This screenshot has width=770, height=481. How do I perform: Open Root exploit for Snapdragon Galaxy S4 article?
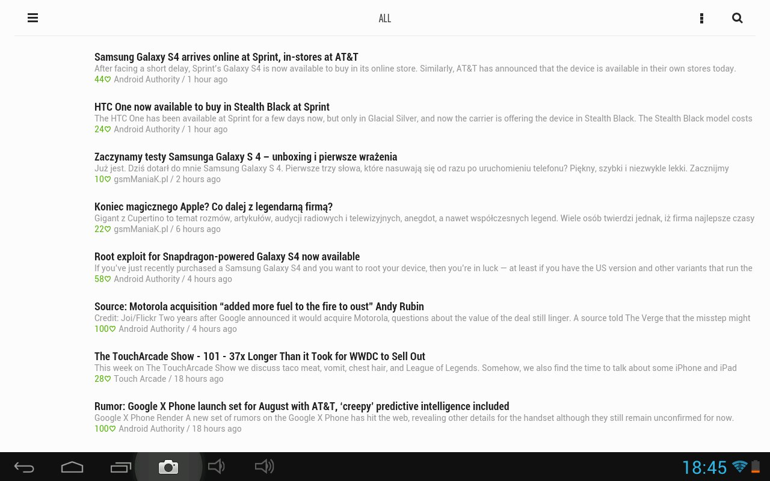227,257
